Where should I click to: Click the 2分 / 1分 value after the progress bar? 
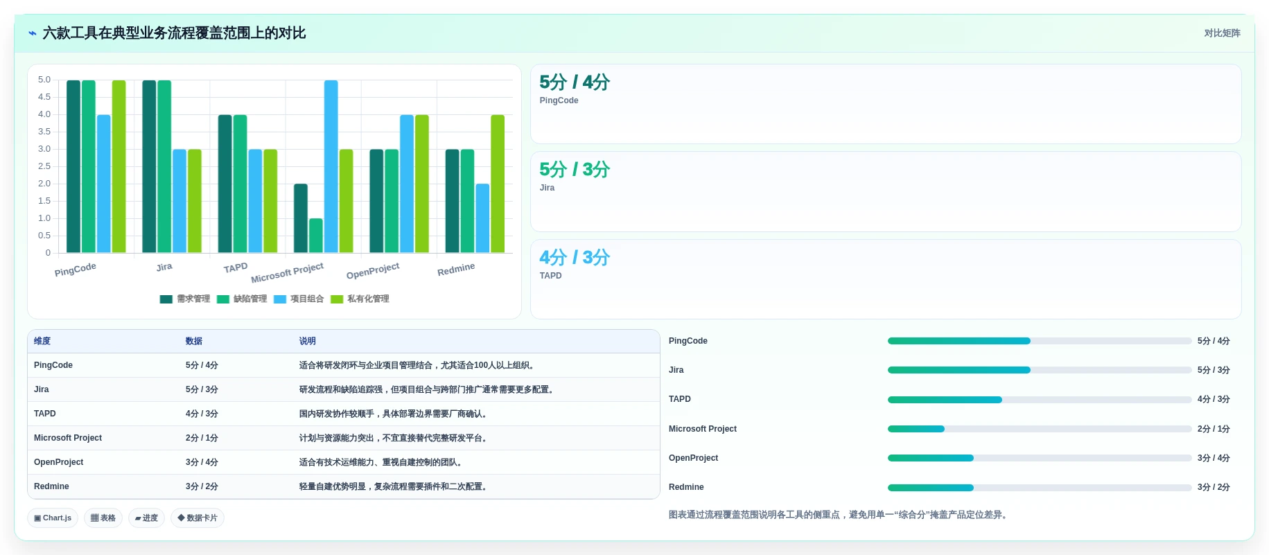(x=1214, y=429)
